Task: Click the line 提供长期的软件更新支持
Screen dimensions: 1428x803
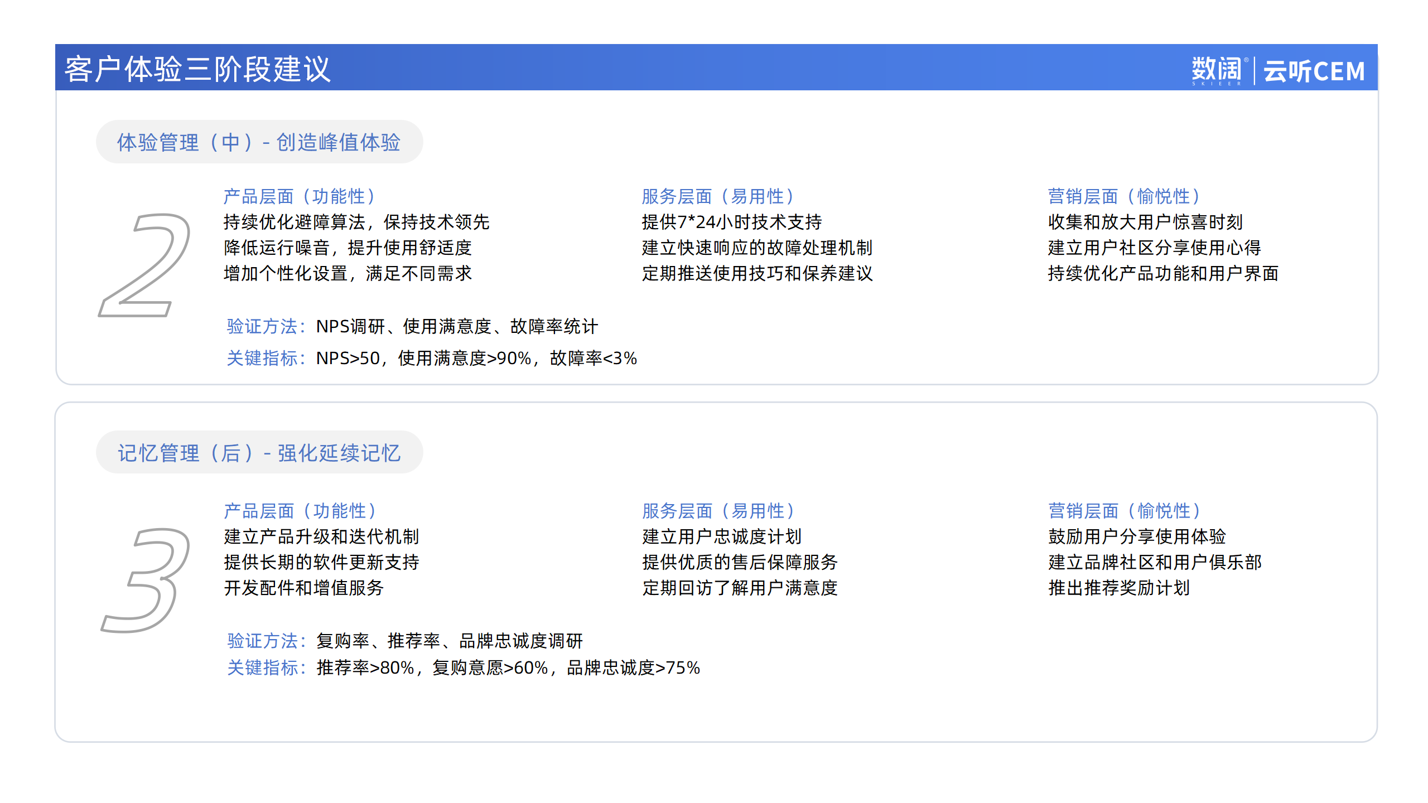Action: click(321, 562)
